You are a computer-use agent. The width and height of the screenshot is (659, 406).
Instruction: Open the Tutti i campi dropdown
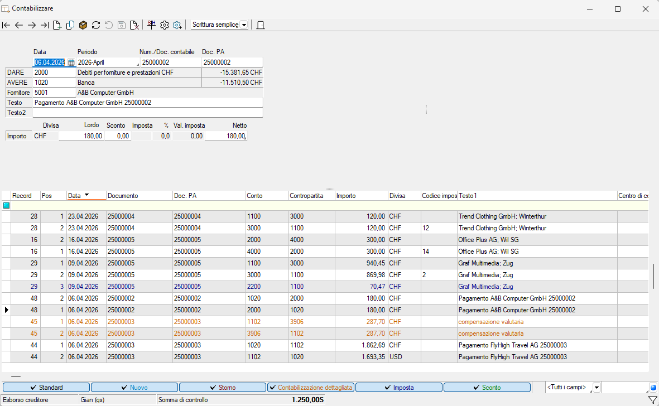point(597,388)
